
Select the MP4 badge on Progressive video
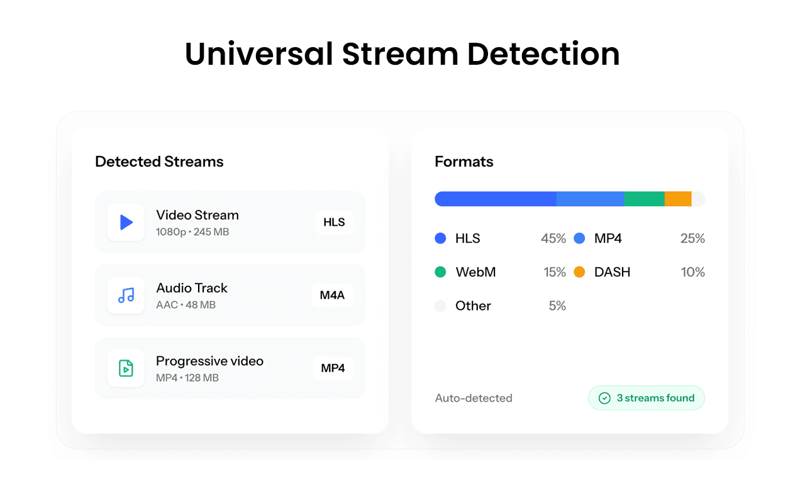[x=333, y=368]
